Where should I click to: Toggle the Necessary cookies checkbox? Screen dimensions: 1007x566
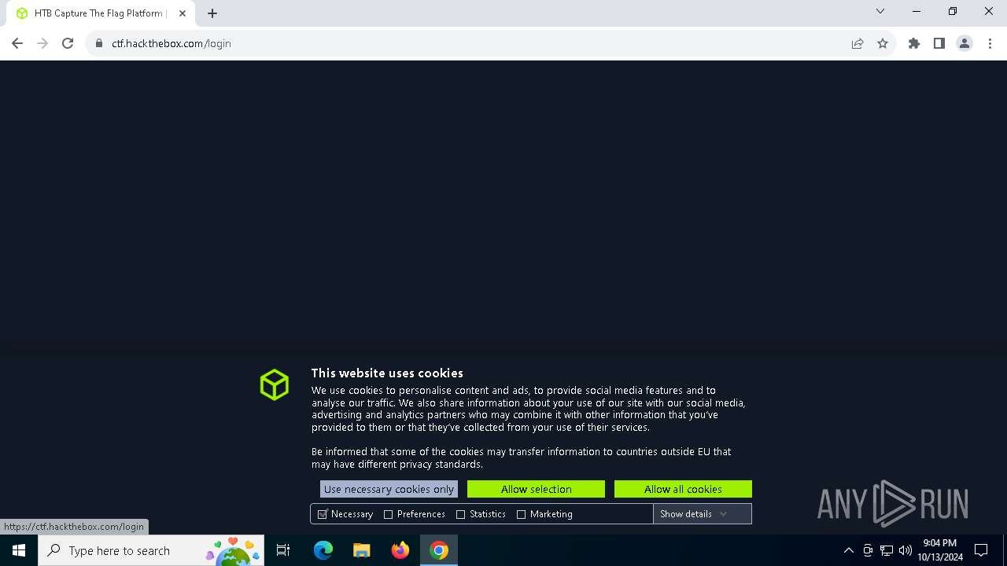(x=323, y=514)
